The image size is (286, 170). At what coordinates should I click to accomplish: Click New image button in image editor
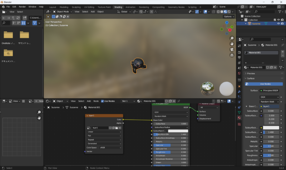39,101
